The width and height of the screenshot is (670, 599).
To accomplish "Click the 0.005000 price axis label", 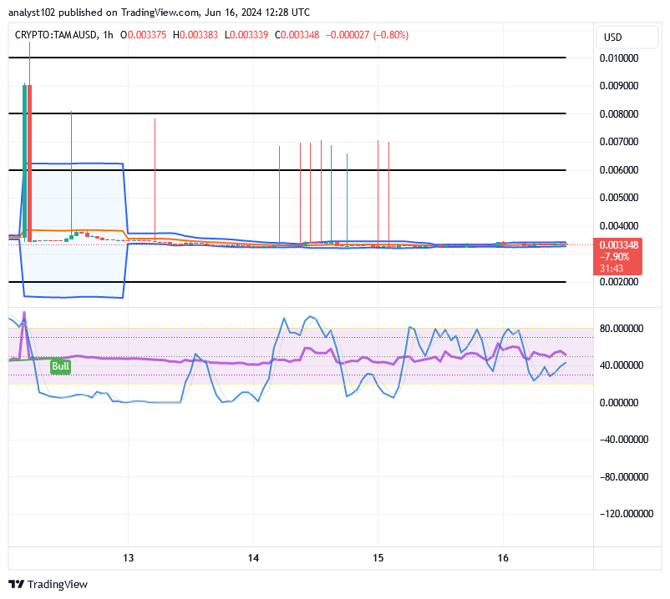I will click(619, 198).
